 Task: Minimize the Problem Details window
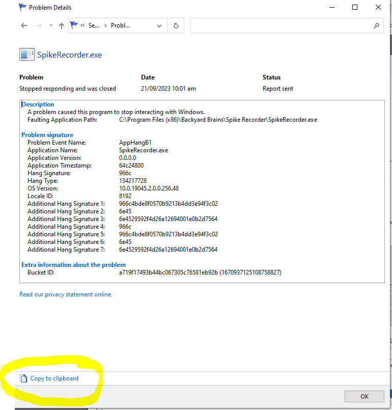[x=332, y=7]
